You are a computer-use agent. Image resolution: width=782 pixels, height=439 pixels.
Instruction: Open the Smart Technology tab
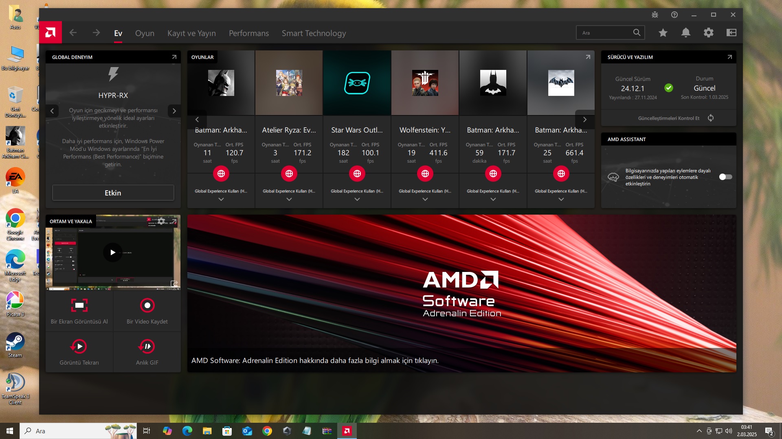[x=314, y=33]
